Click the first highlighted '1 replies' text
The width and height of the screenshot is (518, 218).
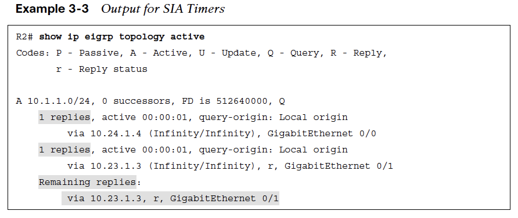pyautogui.click(x=64, y=118)
